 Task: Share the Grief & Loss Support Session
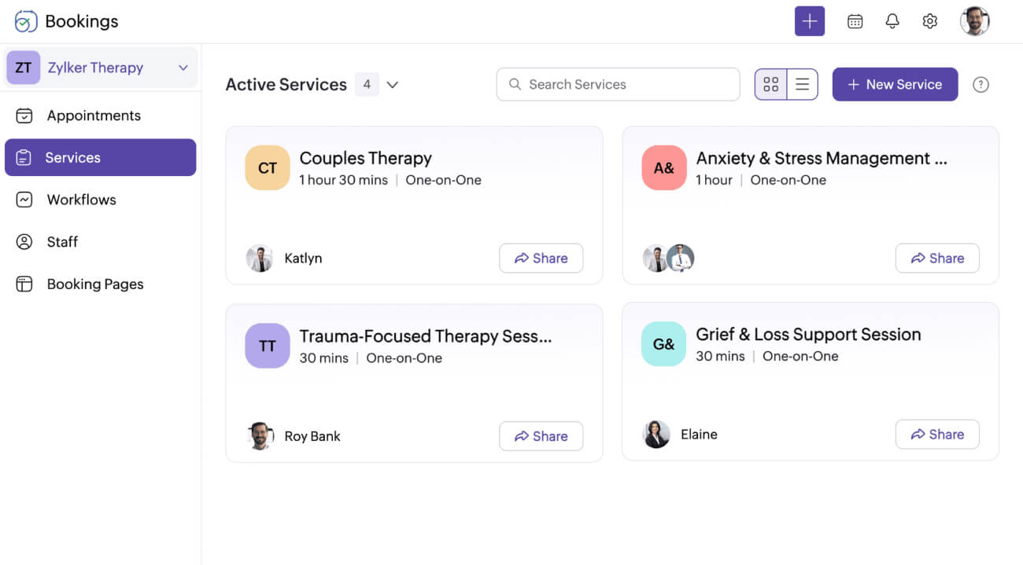937,434
